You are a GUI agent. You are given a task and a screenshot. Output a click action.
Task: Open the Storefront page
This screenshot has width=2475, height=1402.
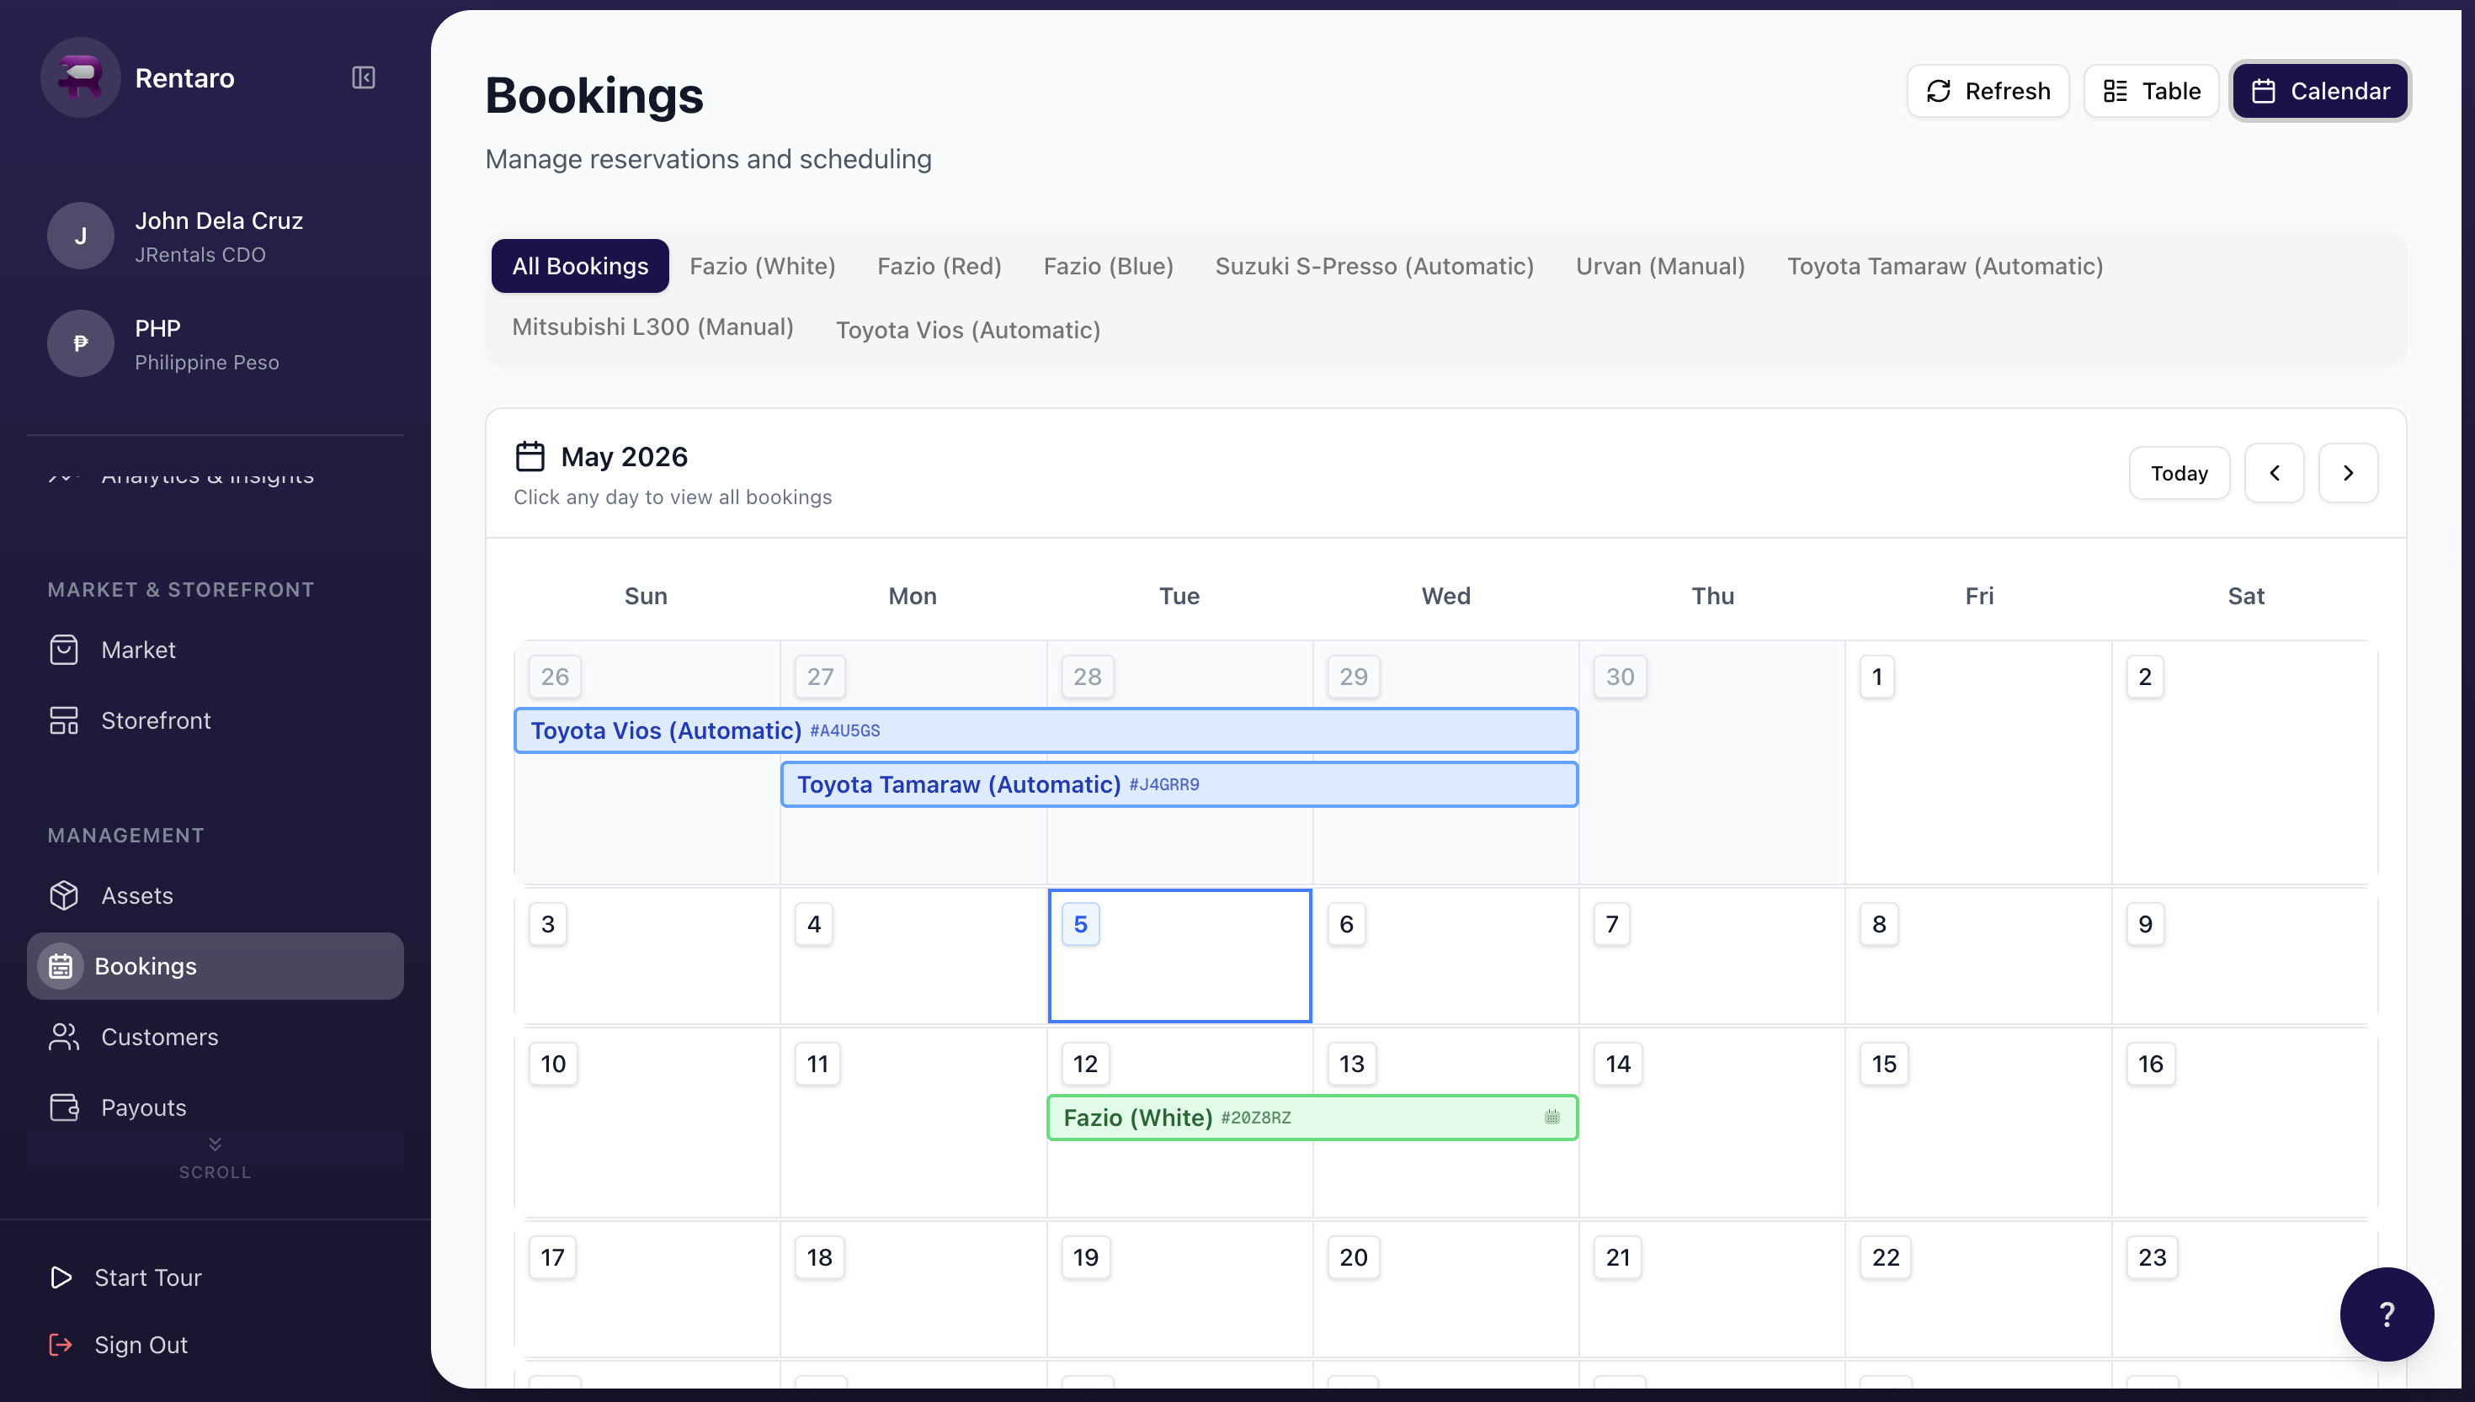coord(156,720)
